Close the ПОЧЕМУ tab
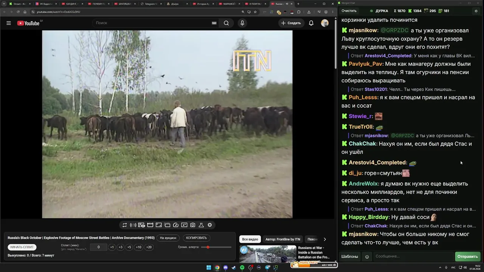 tap(109, 4)
